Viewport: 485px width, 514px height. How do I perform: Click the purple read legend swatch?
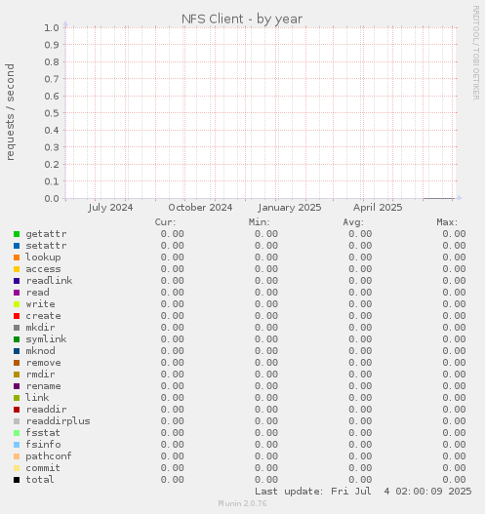coord(17,293)
